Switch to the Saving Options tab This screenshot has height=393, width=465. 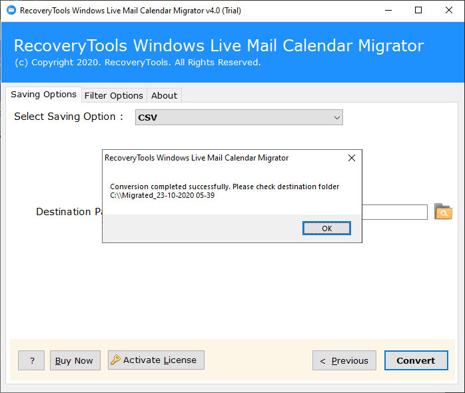click(43, 95)
